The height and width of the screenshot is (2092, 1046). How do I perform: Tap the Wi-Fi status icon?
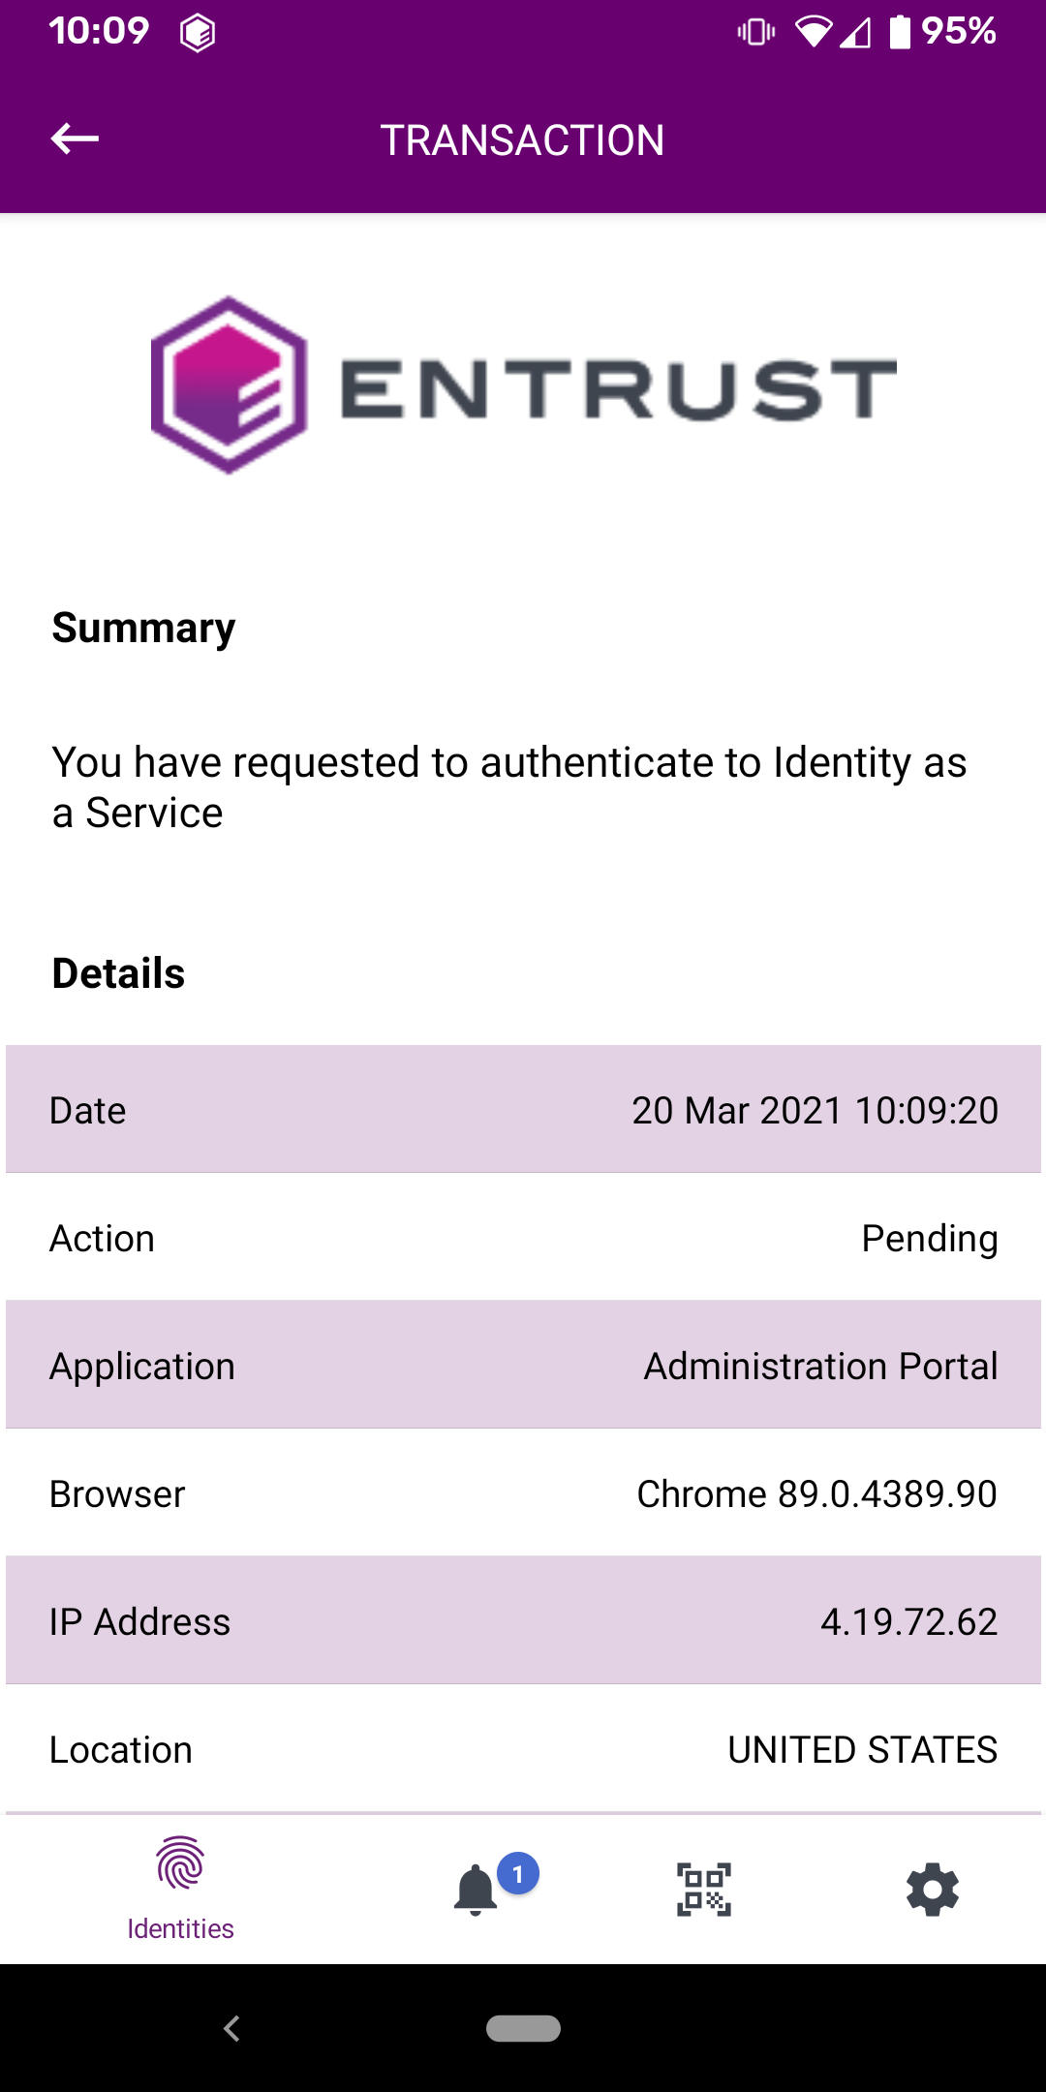tap(812, 33)
